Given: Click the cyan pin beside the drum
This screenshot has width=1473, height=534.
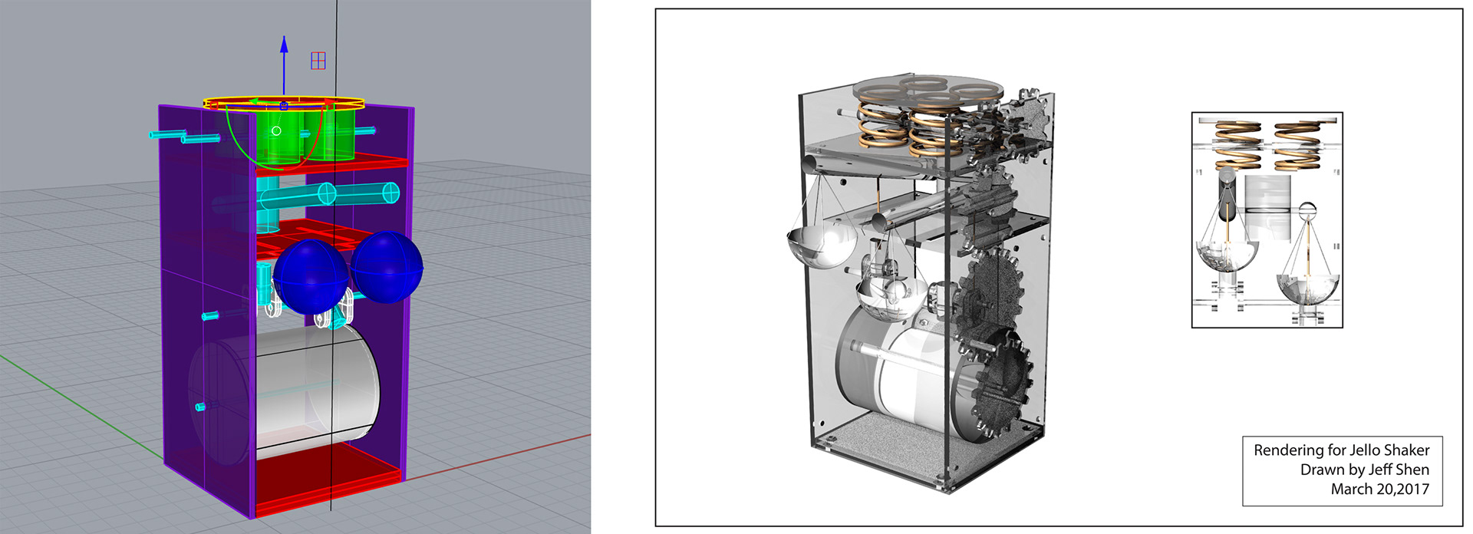Looking at the screenshot, I should (202, 407).
